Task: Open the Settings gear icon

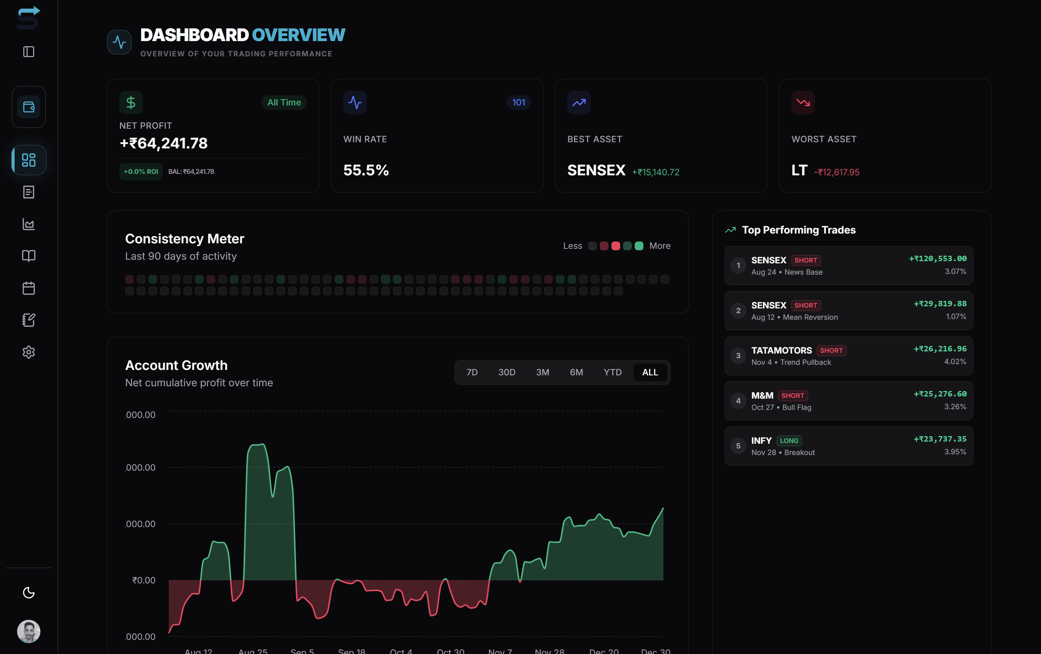Action: pyautogui.click(x=28, y=352)
